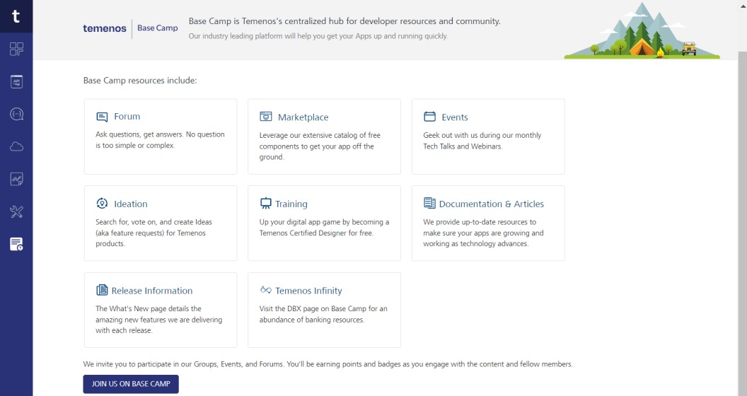Click the Temenos Infinity card title
The image size is (747, 396).
(x=308, y=291)
